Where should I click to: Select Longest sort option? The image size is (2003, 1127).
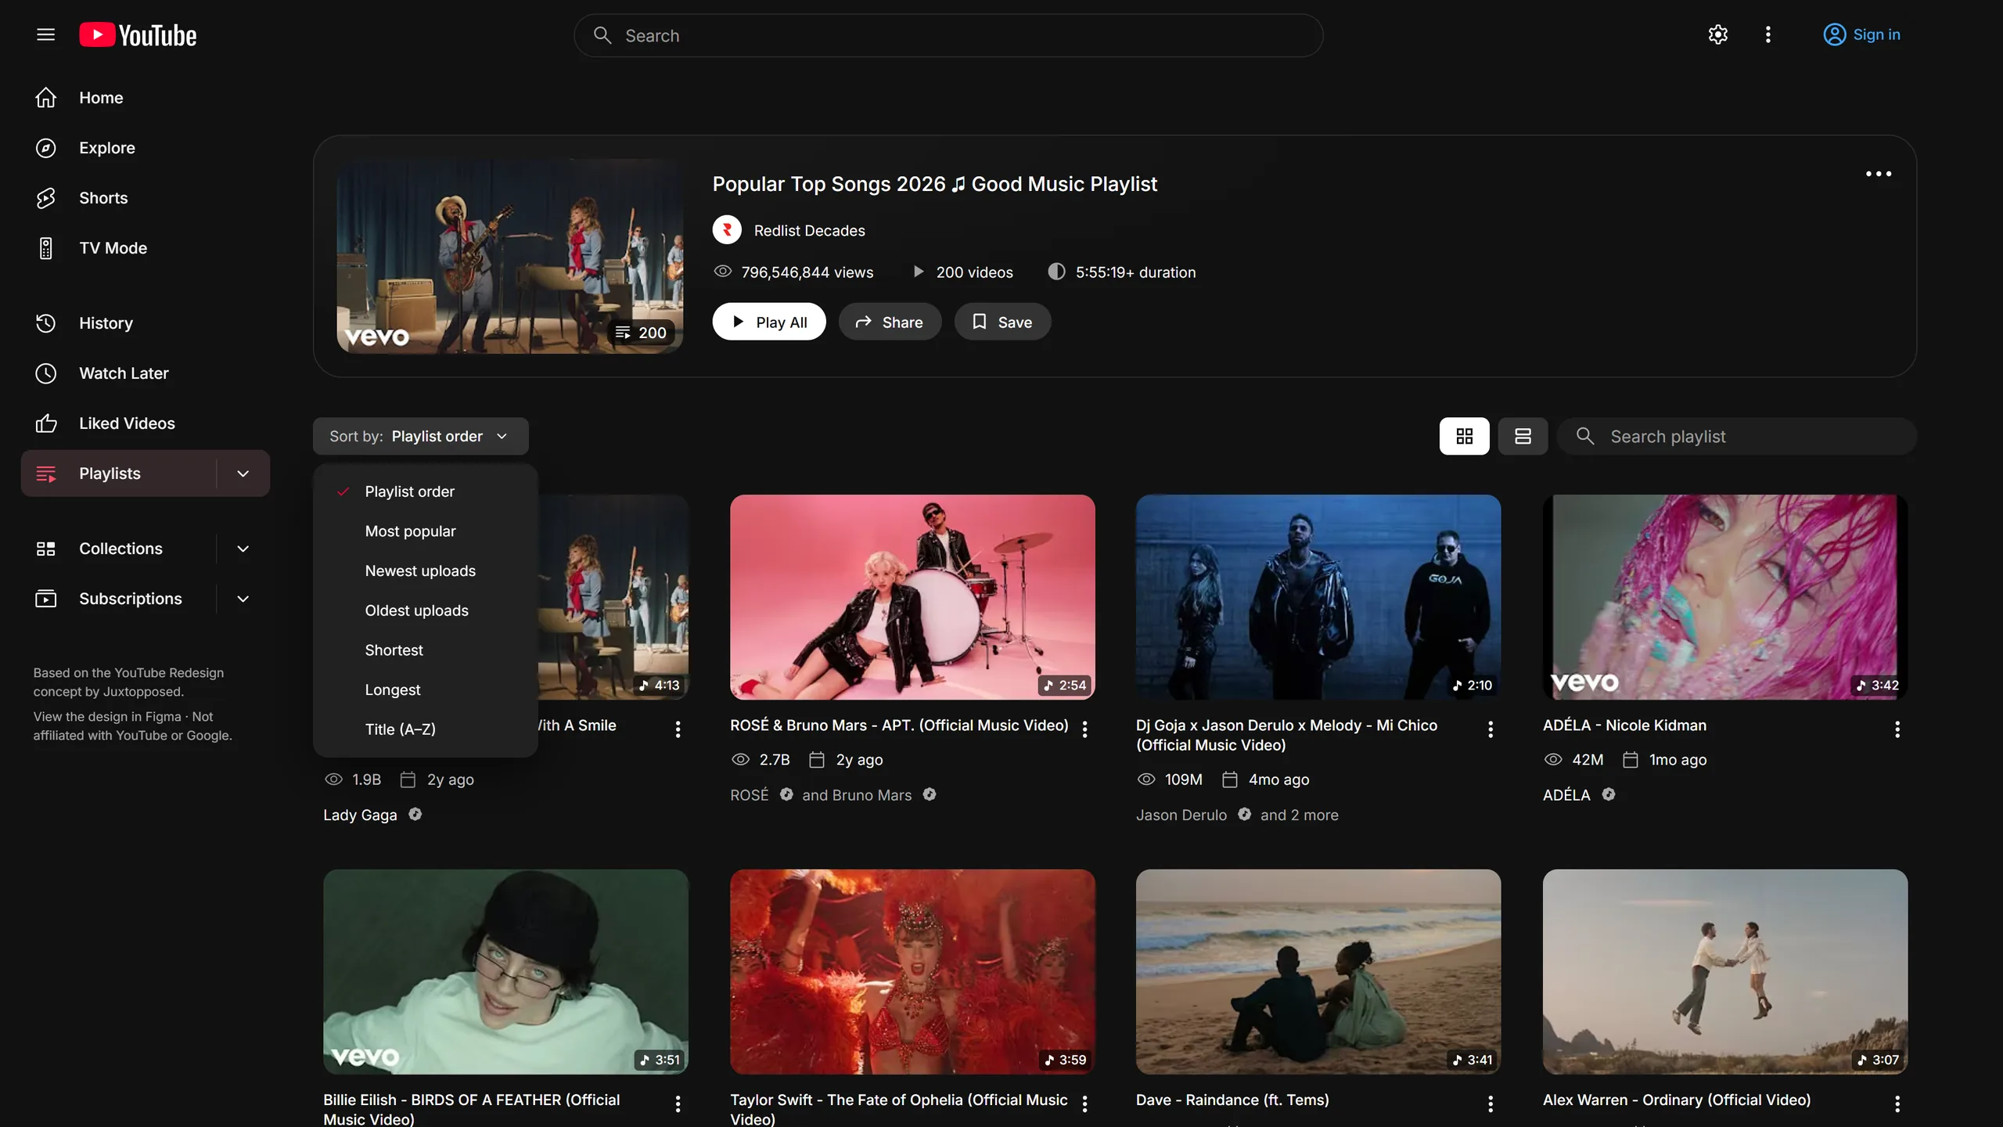coord(426,690)
